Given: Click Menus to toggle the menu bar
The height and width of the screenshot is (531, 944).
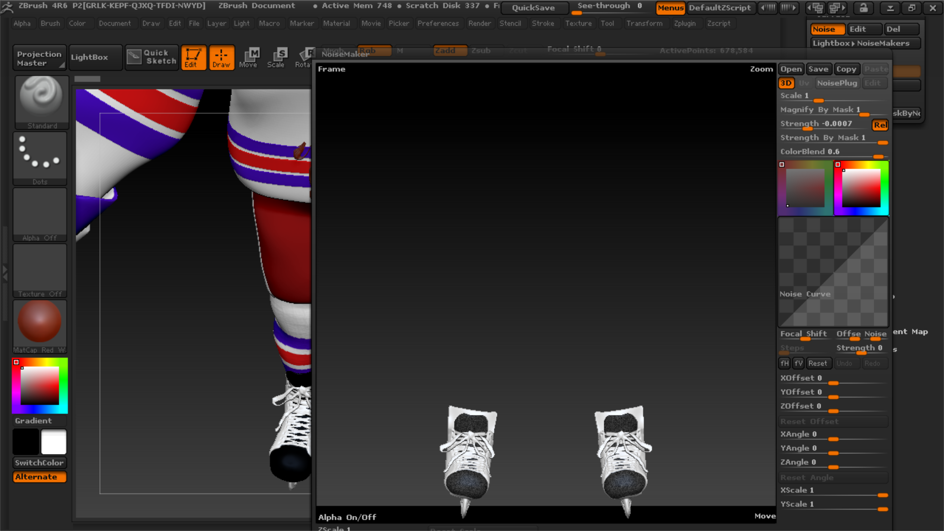Looking at the screenshot, I should (x=670, y=8).
